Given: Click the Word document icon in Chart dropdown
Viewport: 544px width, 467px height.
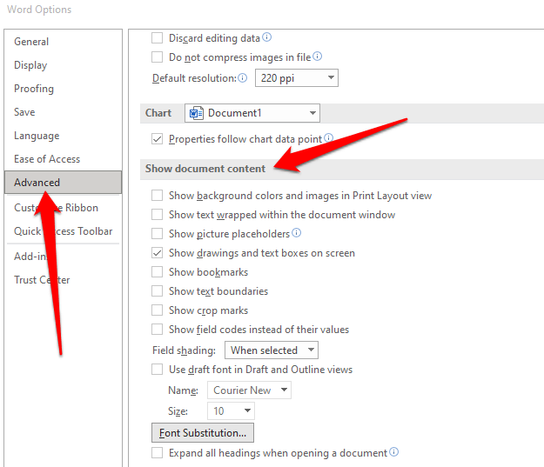Looking at the screenshot, I should [x=196, y=113].
